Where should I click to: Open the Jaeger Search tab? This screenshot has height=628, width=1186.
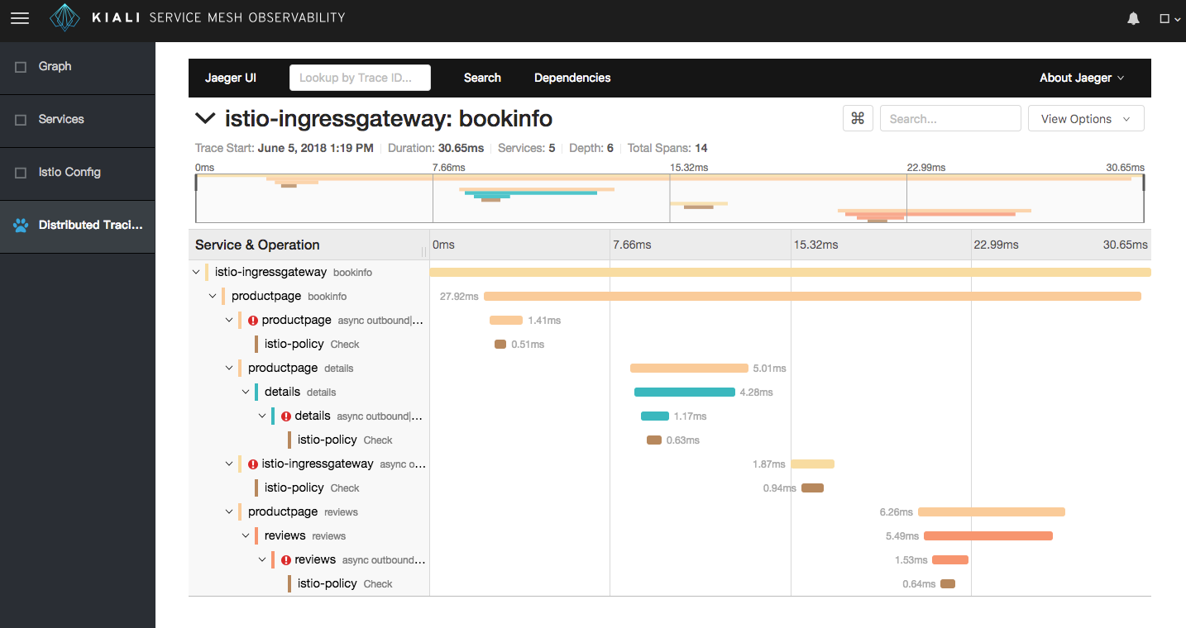point(482,78)
